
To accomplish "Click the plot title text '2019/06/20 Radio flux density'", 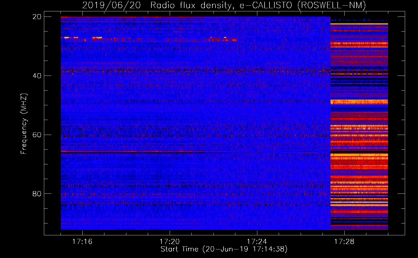I will [x=159, y=5].
